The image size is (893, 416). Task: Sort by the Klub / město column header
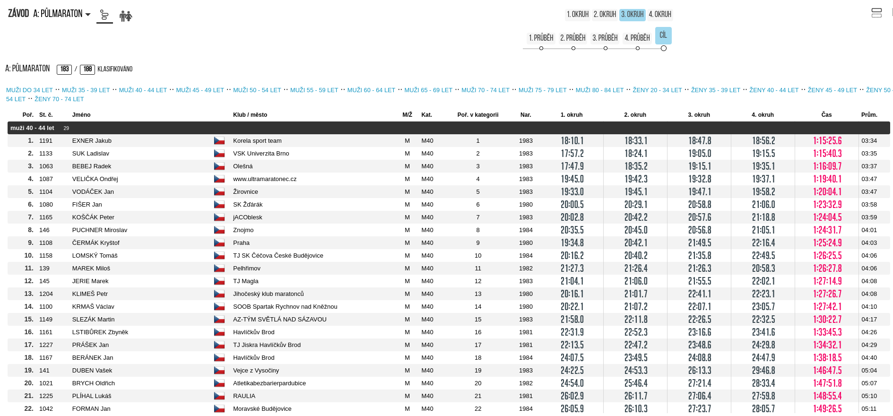[x=250, y=115]
